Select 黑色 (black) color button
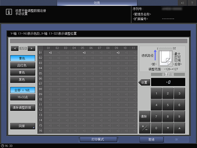The image size is (197, 148). tap(22, 80)
